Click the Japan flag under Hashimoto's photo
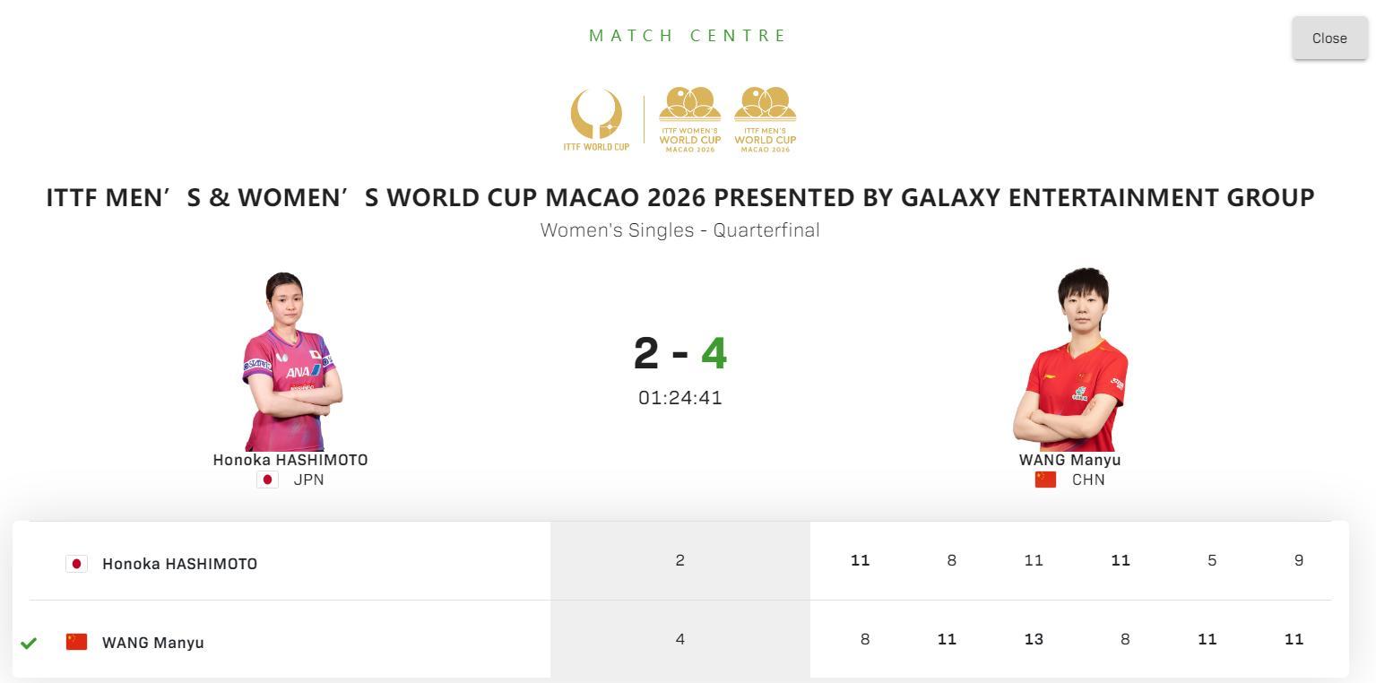This screenshot has width=1376, height=683. [267, 480]
